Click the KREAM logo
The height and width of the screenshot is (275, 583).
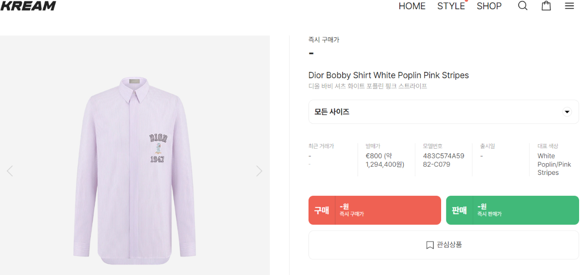click(28, 6)
